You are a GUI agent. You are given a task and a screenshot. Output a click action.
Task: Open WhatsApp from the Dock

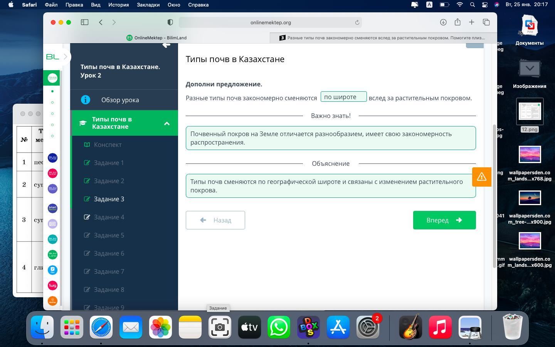[x=279, y=327]
